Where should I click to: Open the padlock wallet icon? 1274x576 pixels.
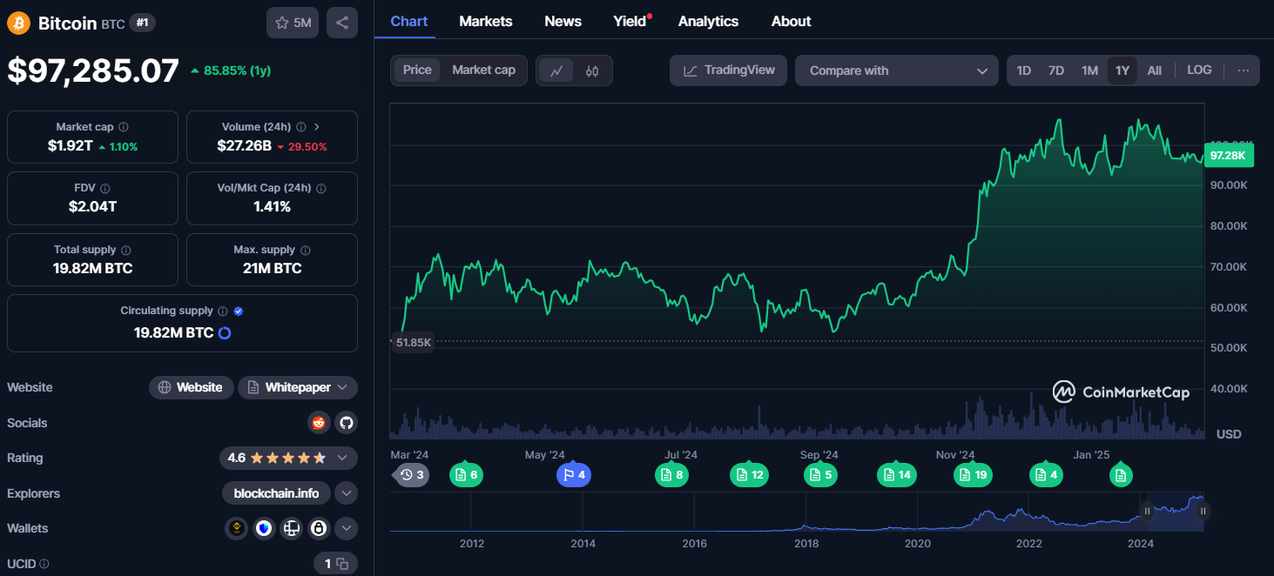pos(320,528)
